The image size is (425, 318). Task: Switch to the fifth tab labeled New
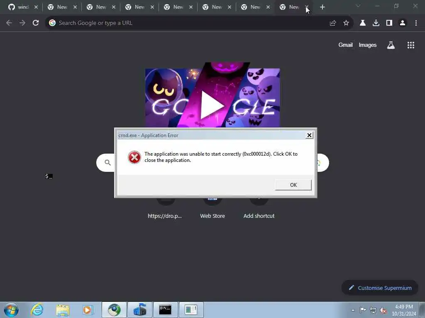pyautogui.click(x=178, y=7)
